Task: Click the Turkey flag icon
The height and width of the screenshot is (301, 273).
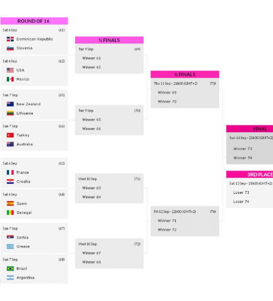Action: (x=10, y=135)
